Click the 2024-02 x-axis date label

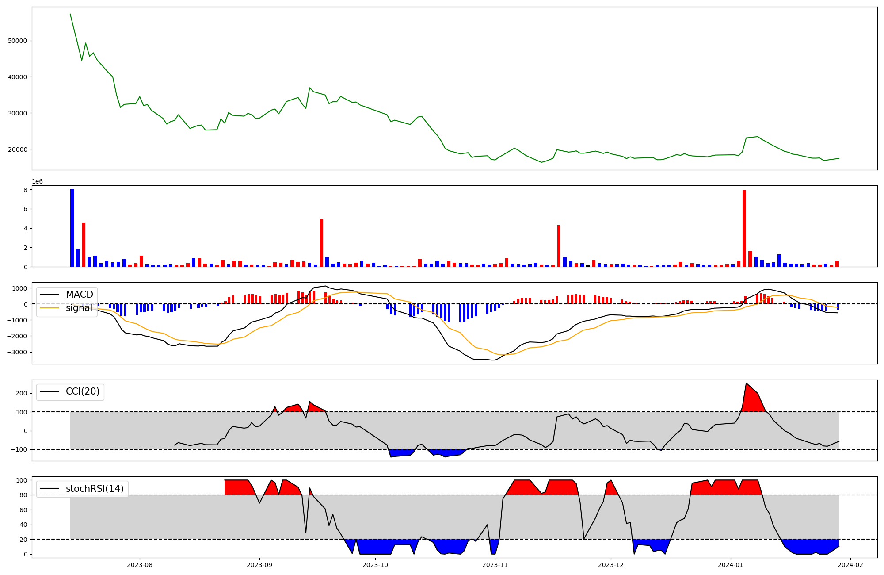pyautogui.click(x=850, y=564)
